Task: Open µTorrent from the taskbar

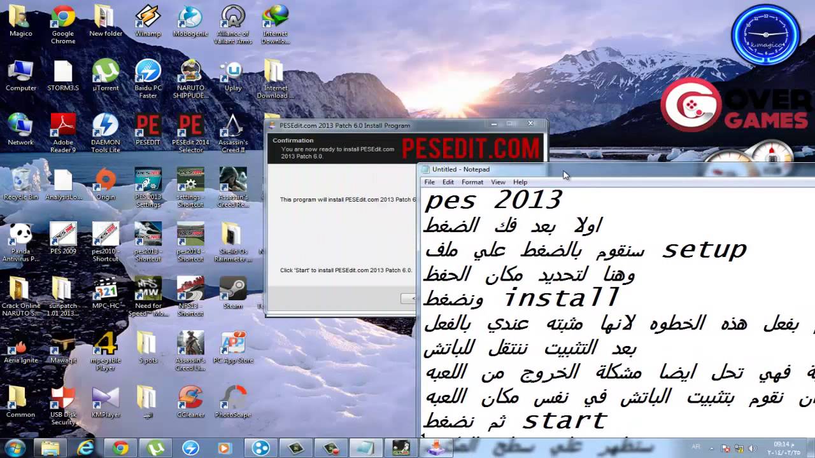Action: (155, 448)
